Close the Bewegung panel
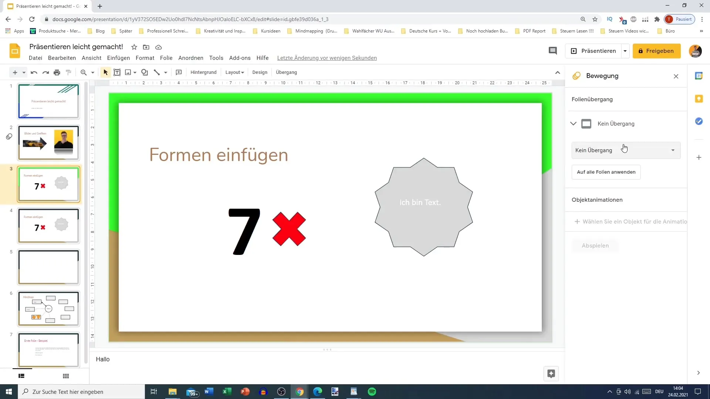This screenshot has height=399, width=710. click(676, 76)
